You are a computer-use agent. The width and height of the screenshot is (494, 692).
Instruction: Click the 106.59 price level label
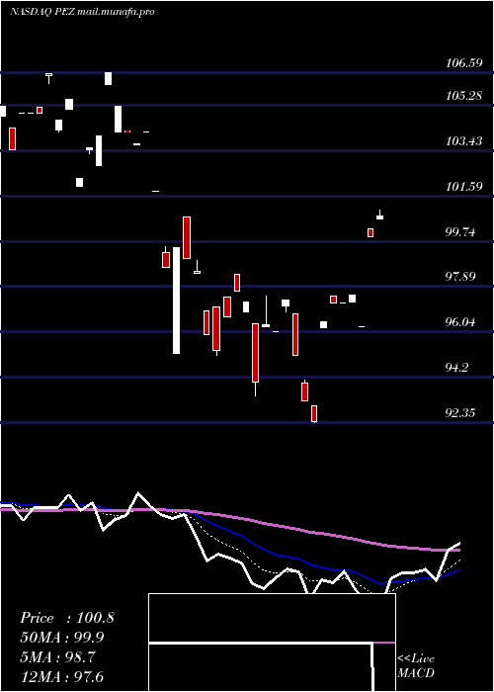(x=463, y=63)
